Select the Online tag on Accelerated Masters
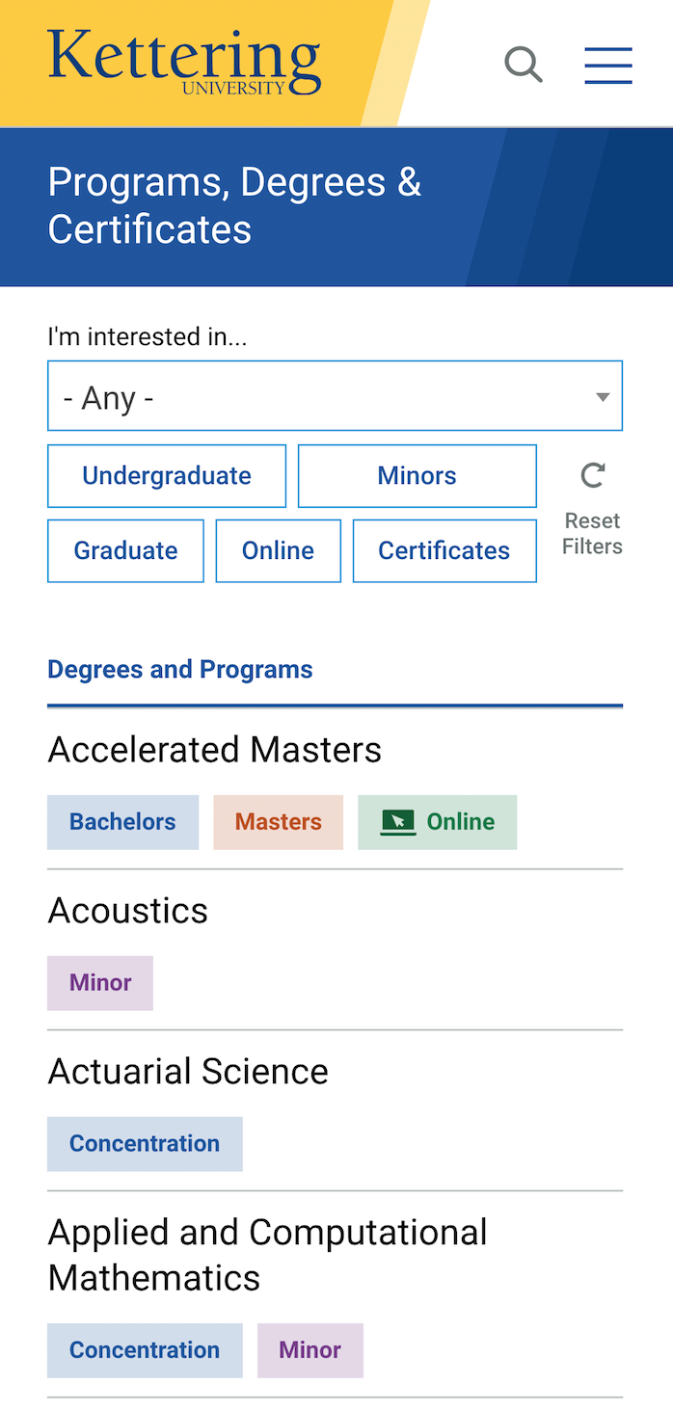Screen dimensions: 673x1411 click(x=437, y=821)
